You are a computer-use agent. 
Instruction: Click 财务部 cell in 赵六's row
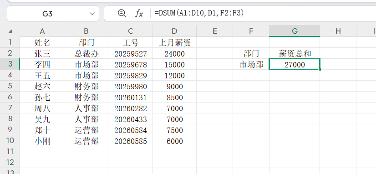pos(86,87)
